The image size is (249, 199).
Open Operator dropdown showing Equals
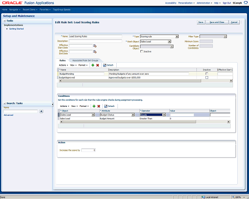pos(164,115)
